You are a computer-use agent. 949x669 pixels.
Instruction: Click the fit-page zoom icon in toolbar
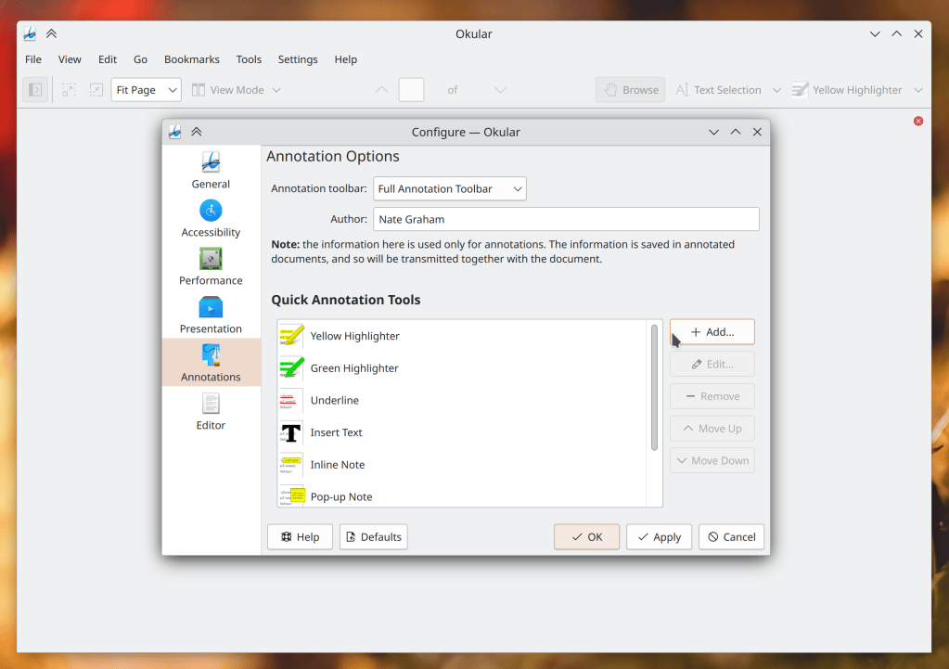[96, 90]
